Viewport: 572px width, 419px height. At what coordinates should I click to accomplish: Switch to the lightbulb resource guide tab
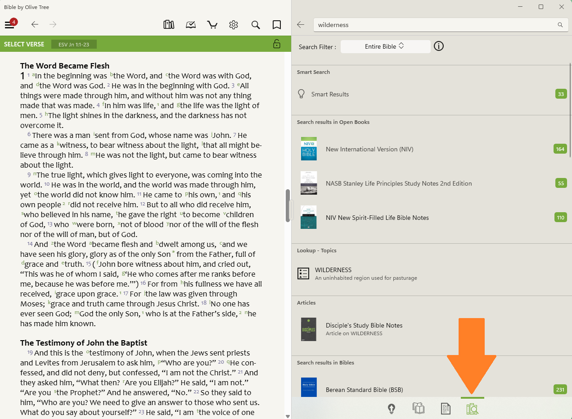(392, 409)
